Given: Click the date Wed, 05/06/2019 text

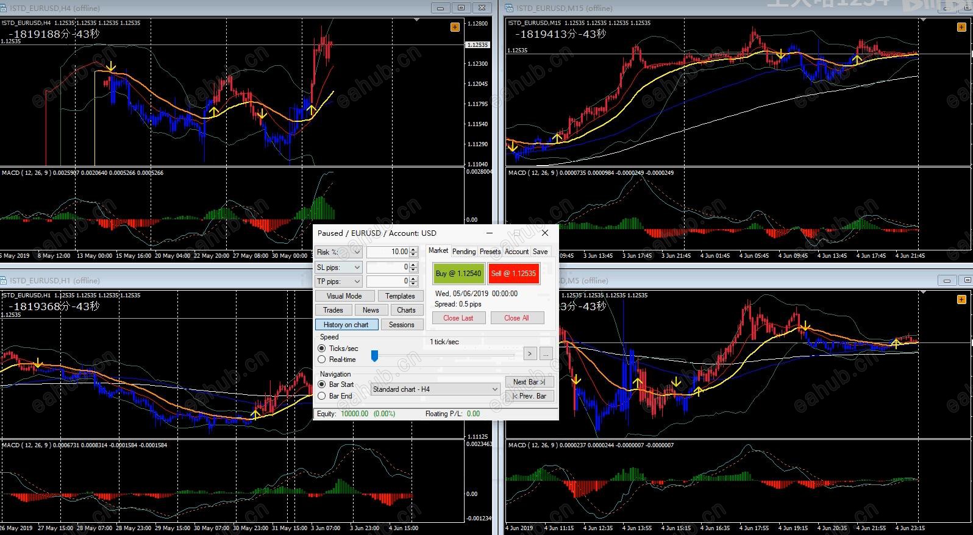Looking at the screenshot, I should (x=460, y=294).
